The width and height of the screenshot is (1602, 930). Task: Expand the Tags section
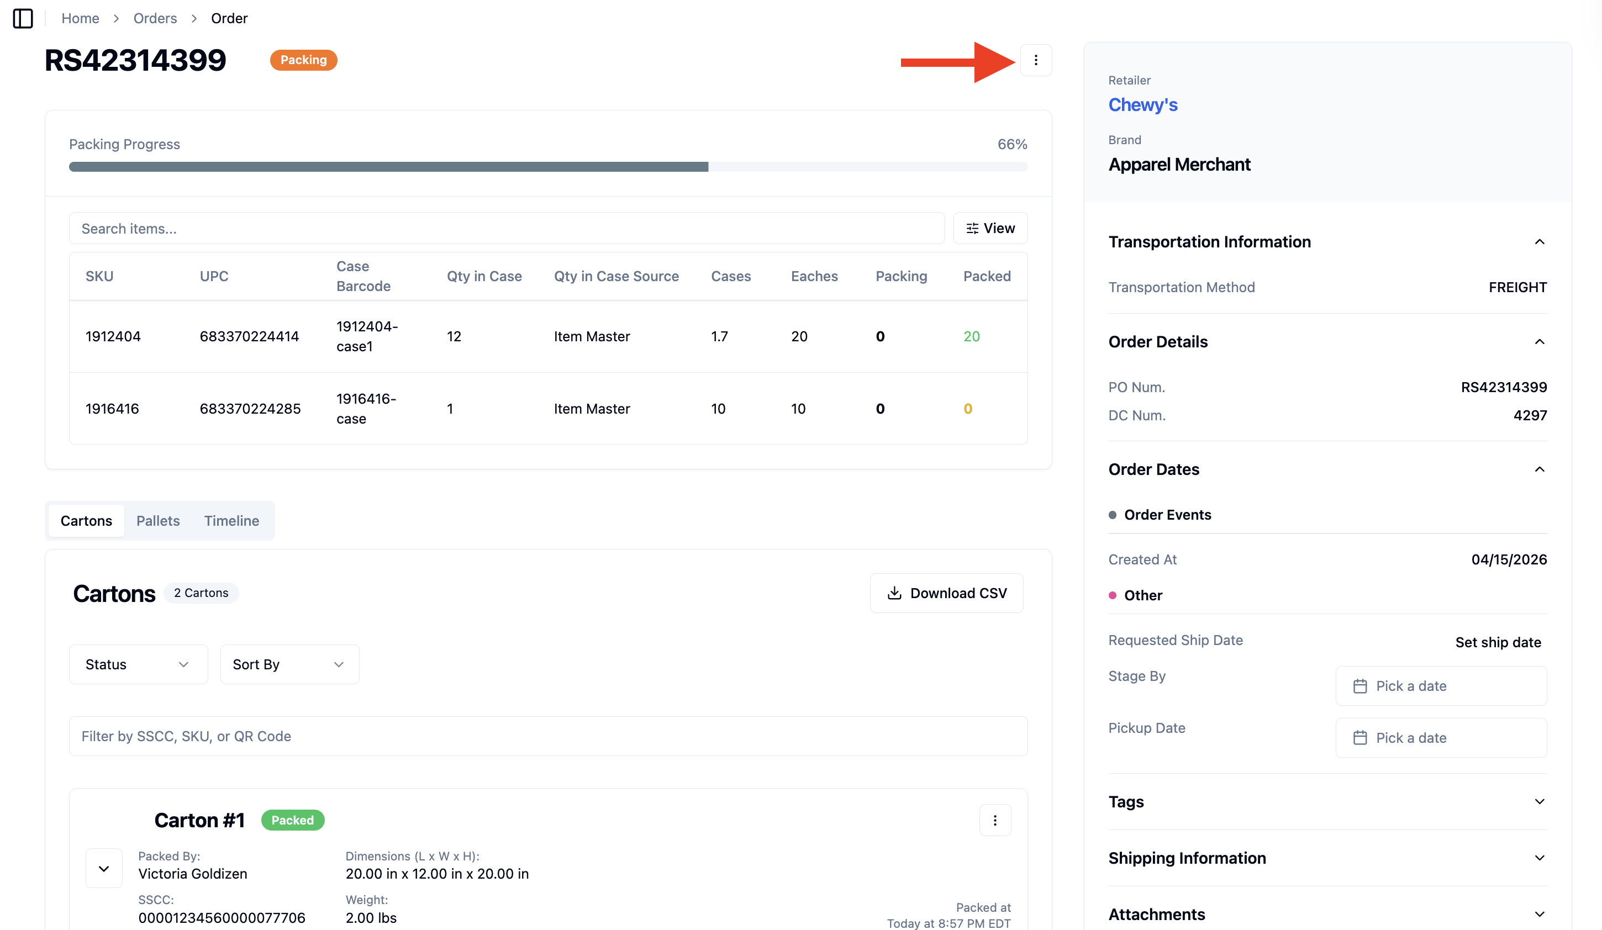pyautogui.click(x=1540, y=801)
